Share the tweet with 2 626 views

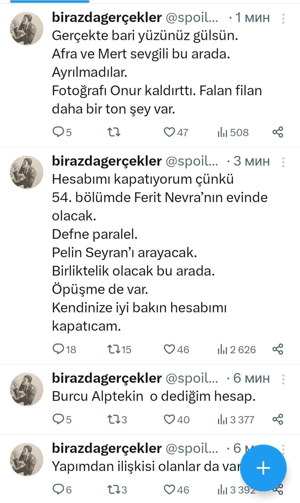click(278, 349)
